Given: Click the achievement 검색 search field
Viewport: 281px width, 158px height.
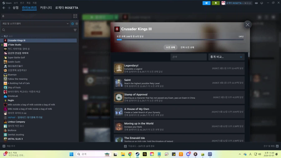Looking at the screenshot, I should point(189,57).
